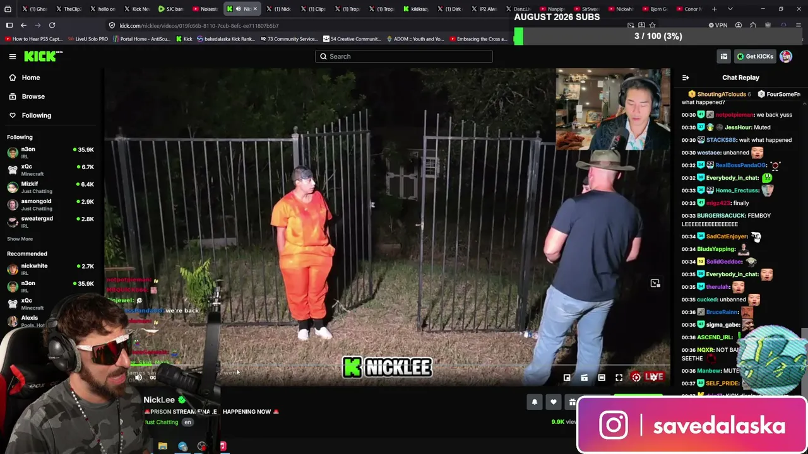
Task: Click xQc avatar in Following list
Action: pyautogui.click(x=13, y=170)
